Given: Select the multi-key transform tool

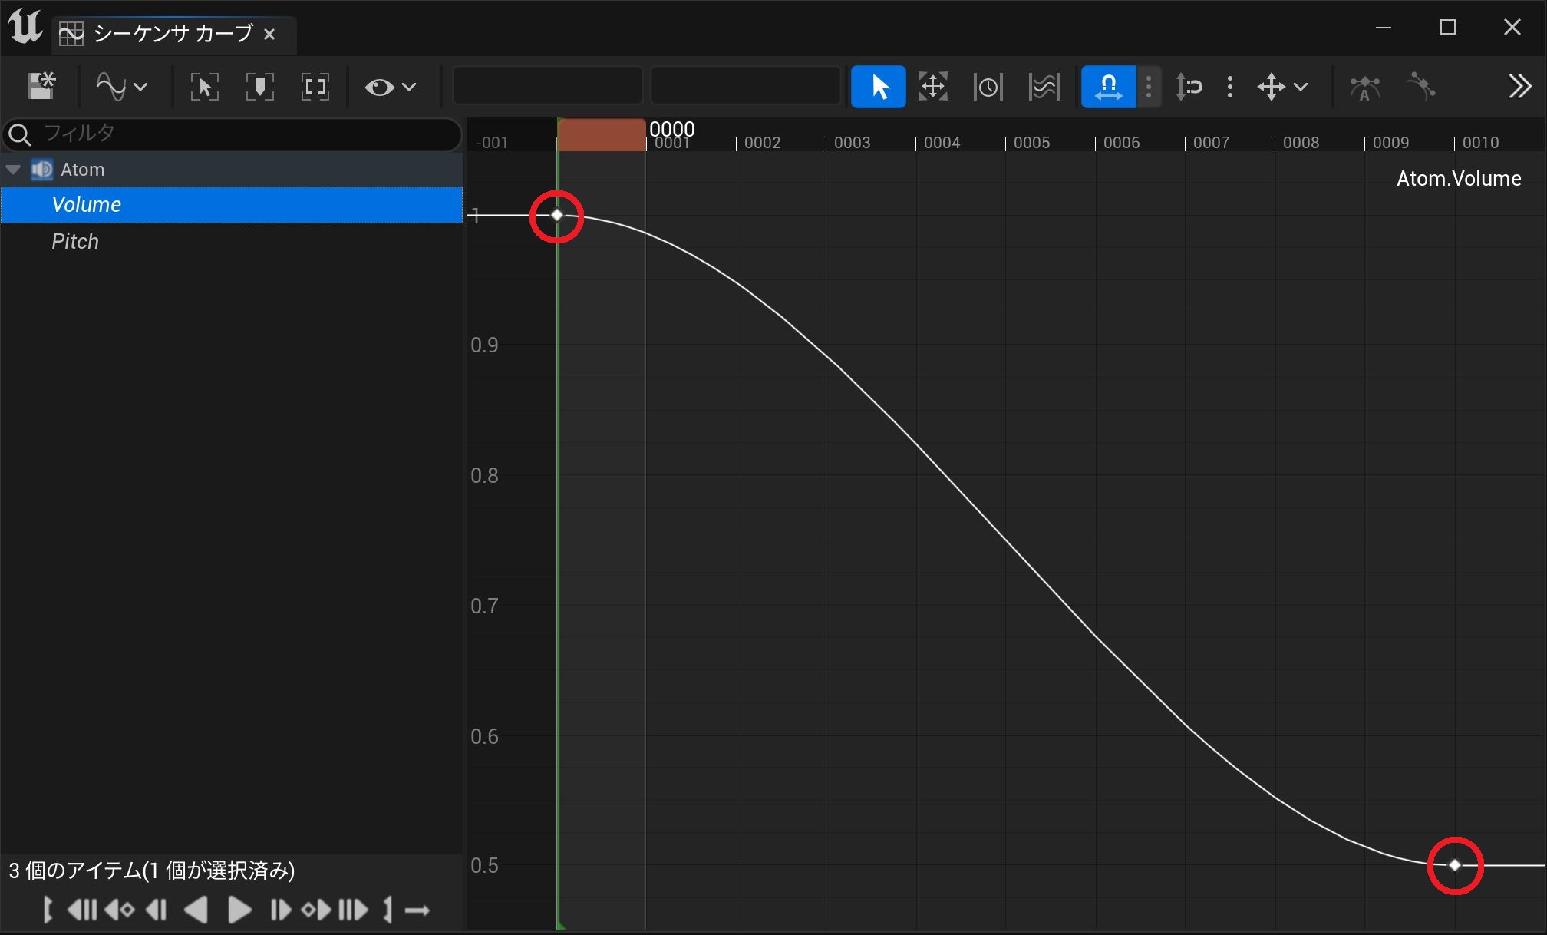Looking at the screenshot, I should point(933,86).
